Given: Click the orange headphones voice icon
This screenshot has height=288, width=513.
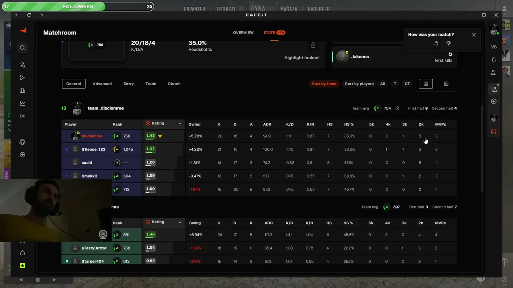Looking at the screenshot, I should (x=494, y=131).
